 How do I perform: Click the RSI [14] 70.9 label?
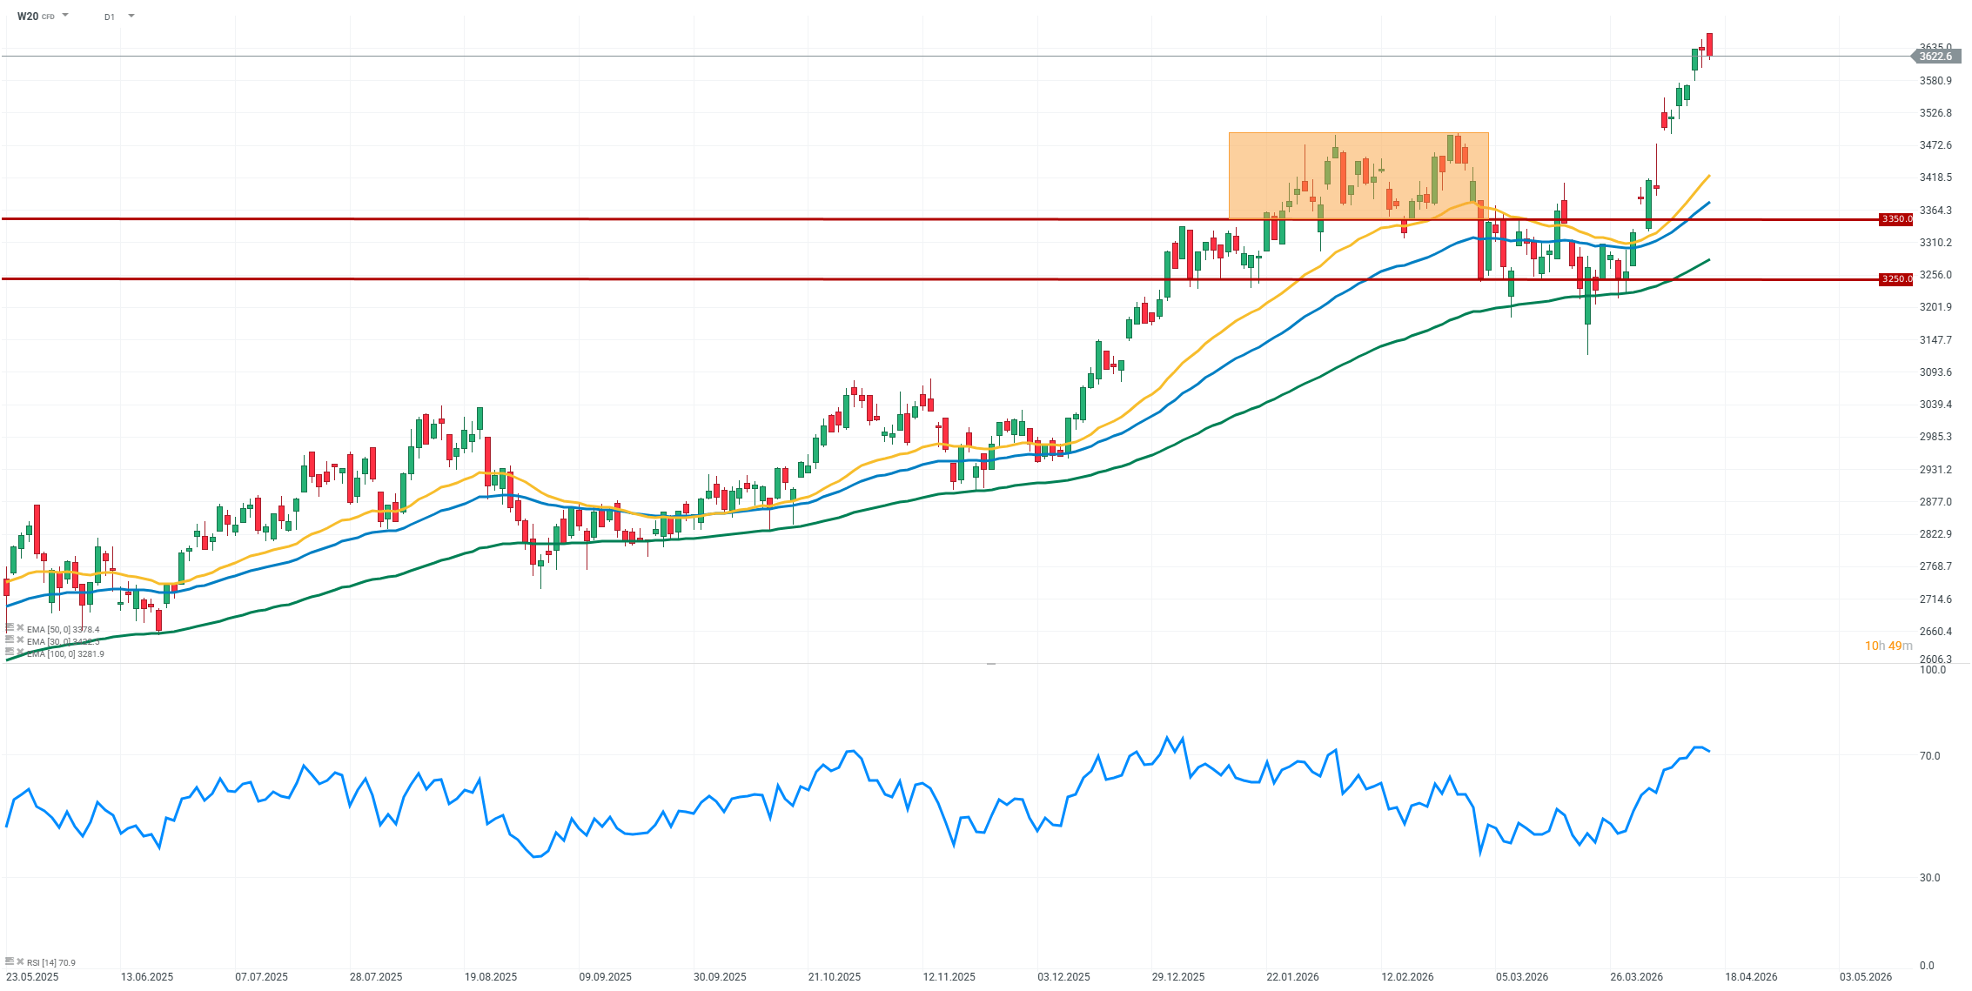(51, 962)
